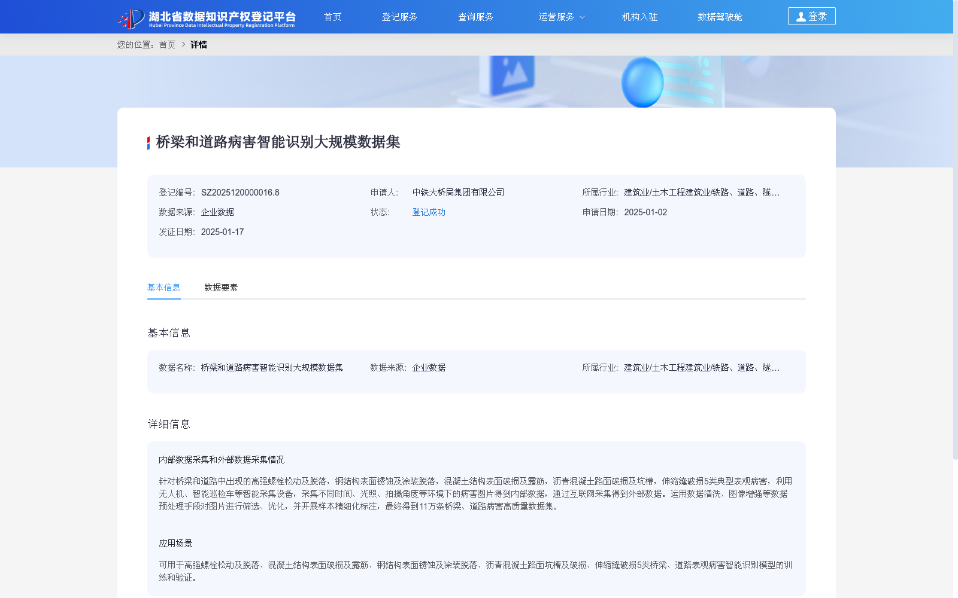Click the application date 2025-01-02

pos(645,212)
